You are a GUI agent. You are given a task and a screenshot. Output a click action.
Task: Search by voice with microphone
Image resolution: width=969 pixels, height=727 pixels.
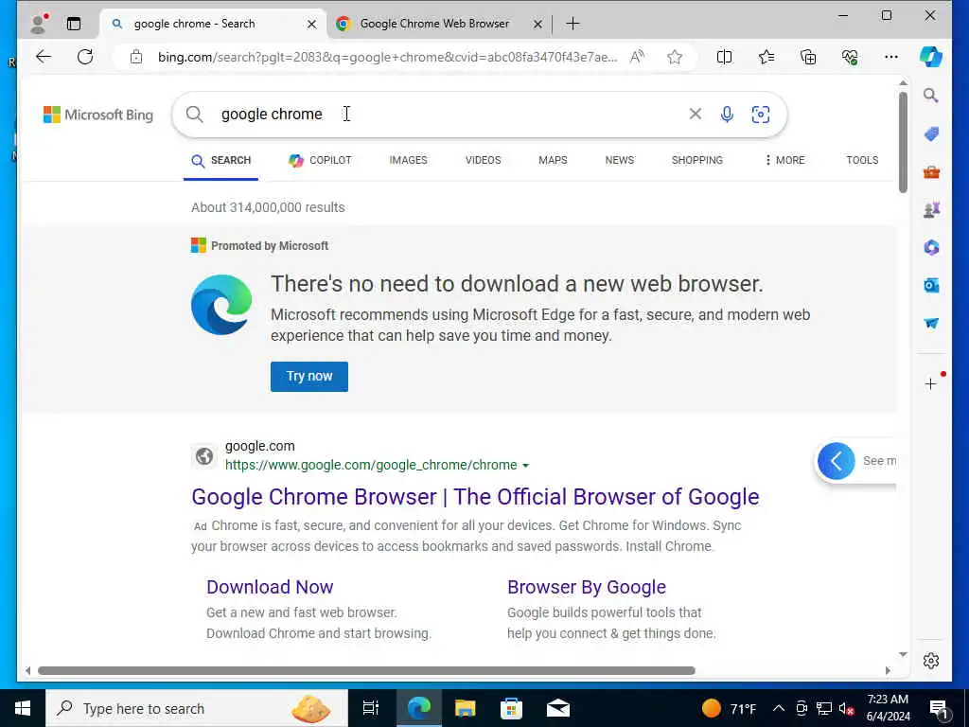[x=727, y=115]
